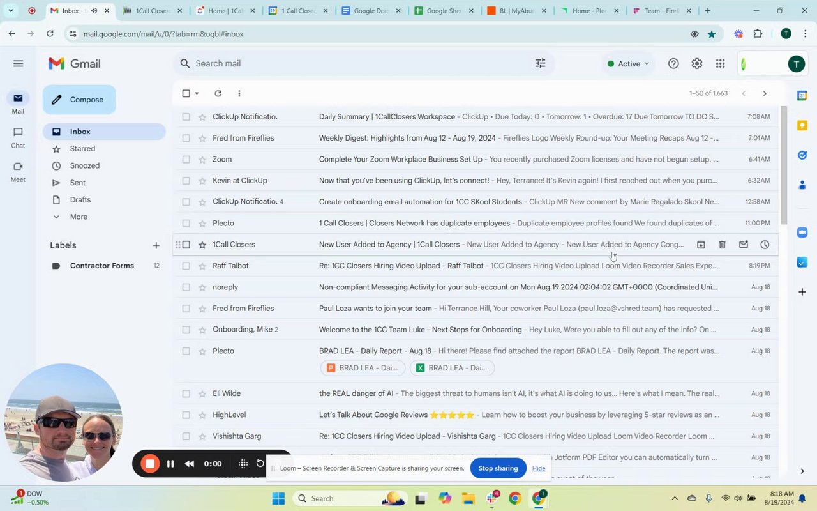Open the Chrome tab search chevron
817x511 pixels.
(x=11, y=11)
